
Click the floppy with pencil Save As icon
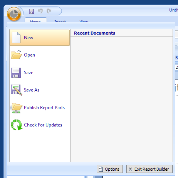[17, 90]
